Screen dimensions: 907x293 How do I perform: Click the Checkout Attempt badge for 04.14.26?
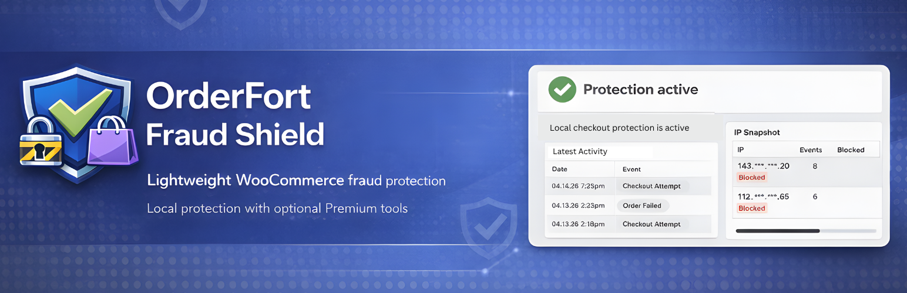pyautogui.click(x=651, y=186)
